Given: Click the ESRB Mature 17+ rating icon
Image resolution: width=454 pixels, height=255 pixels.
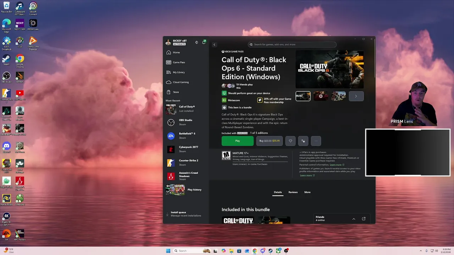Looking at the screenshot, I should tap(226, 156).
